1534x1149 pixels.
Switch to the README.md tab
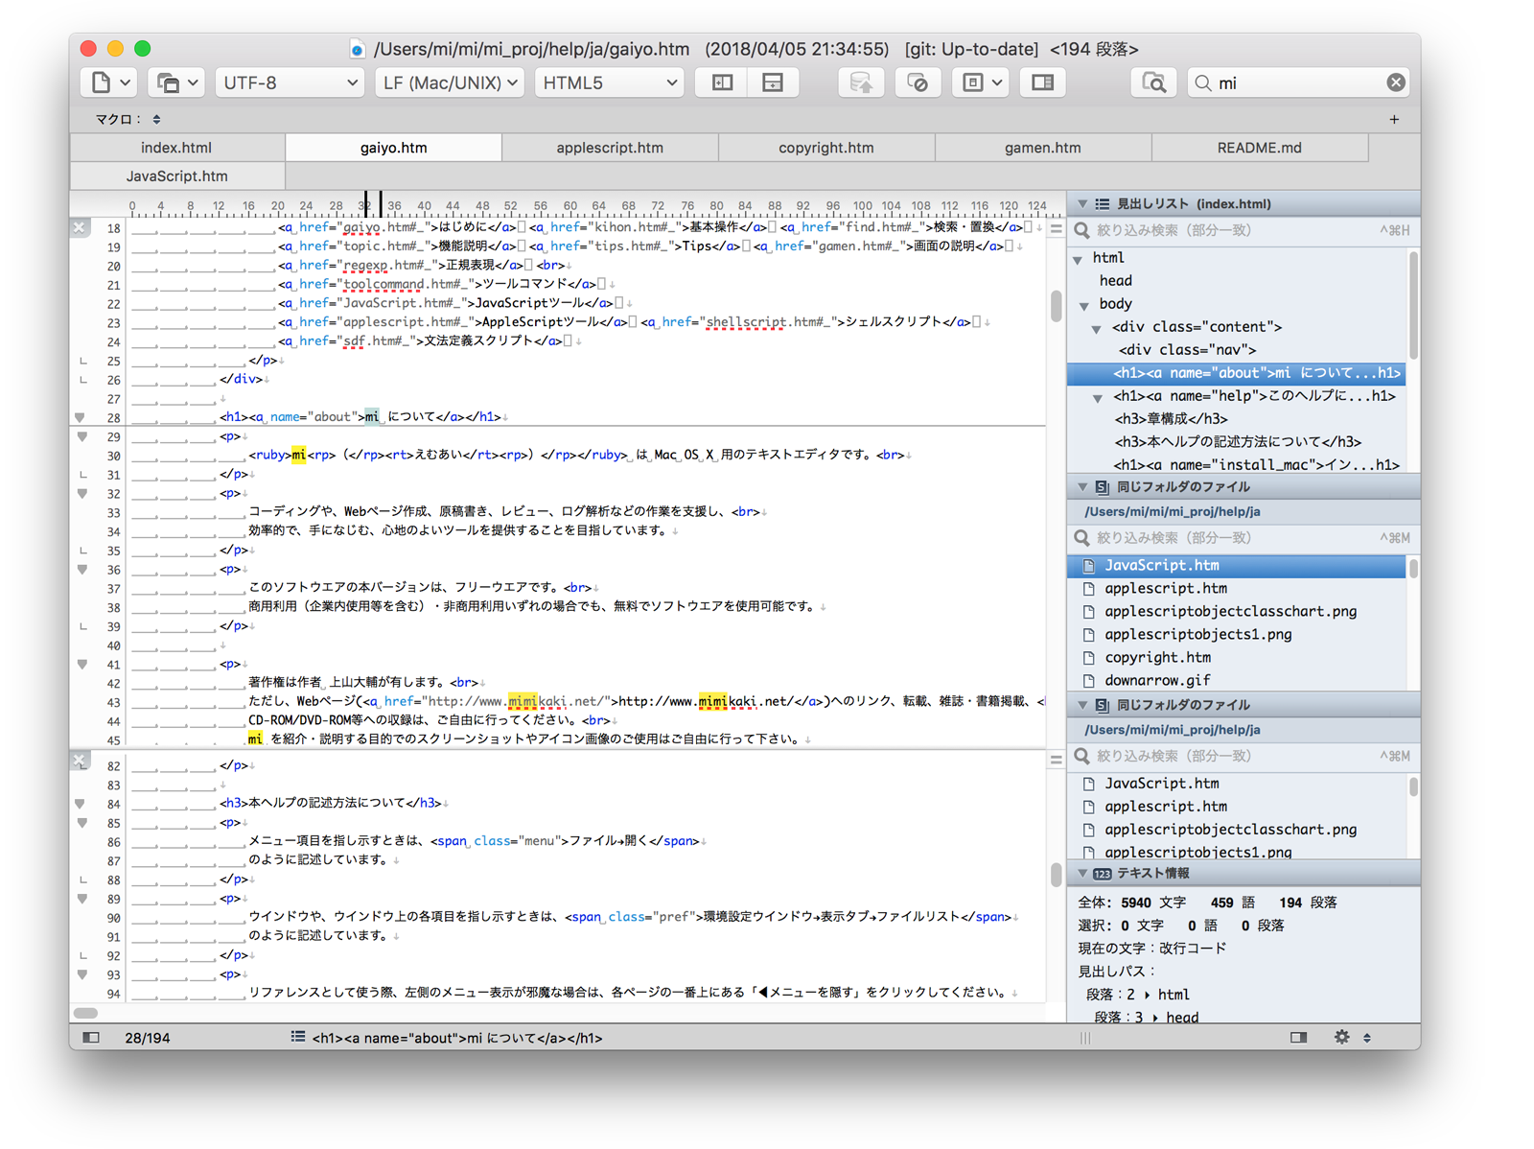coord(1260,148)
